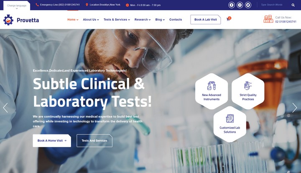The image size is (301, 173).
Task: Click the Book A Home Visit button
Action: 52,140
